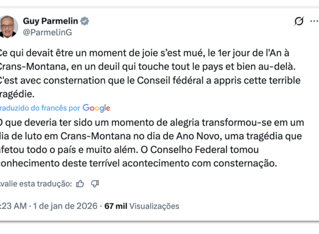This screenshot has width=319, height=234.
Task: Click the Google logo in translation credit
Action: (x=96, y=108)
